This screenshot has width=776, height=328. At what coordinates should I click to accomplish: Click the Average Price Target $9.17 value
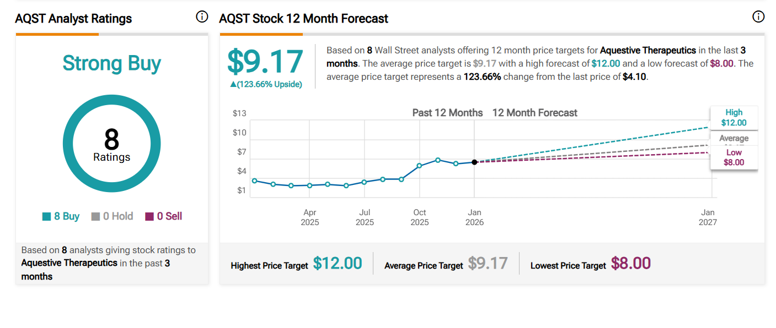488,264
